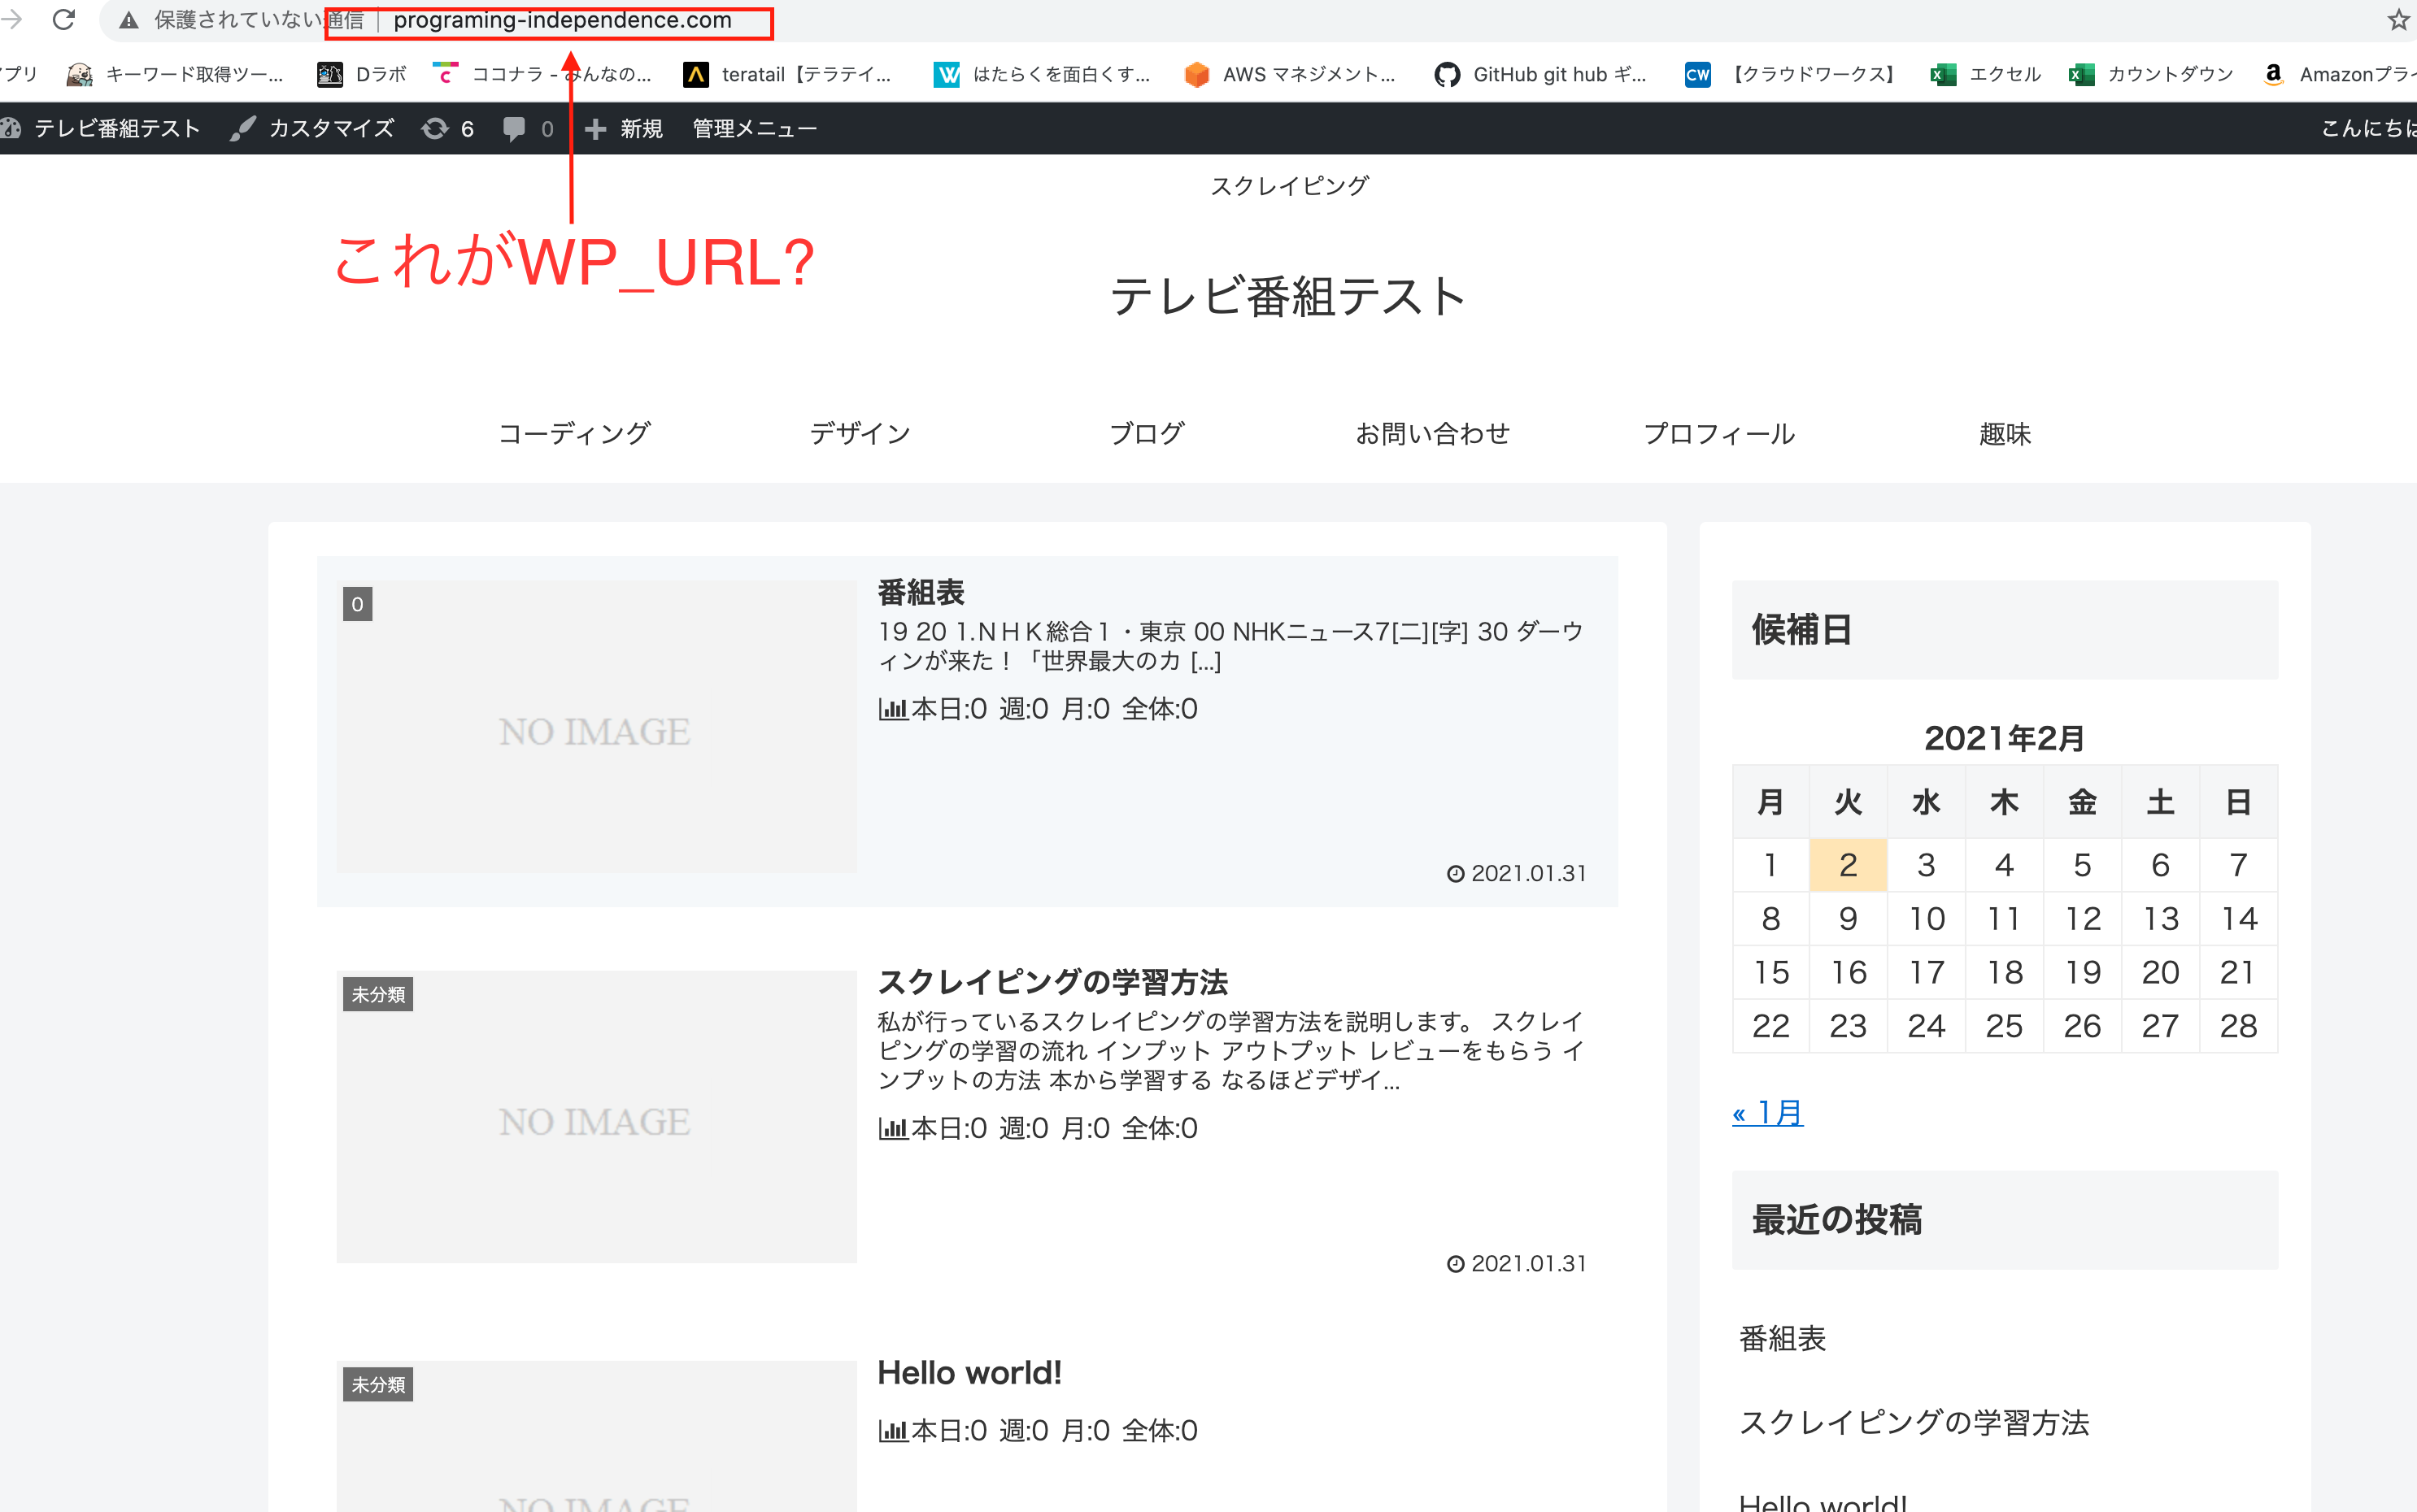Open the teratail bookmark
Screen dimensions: 2417x1512
click(786, 74)
